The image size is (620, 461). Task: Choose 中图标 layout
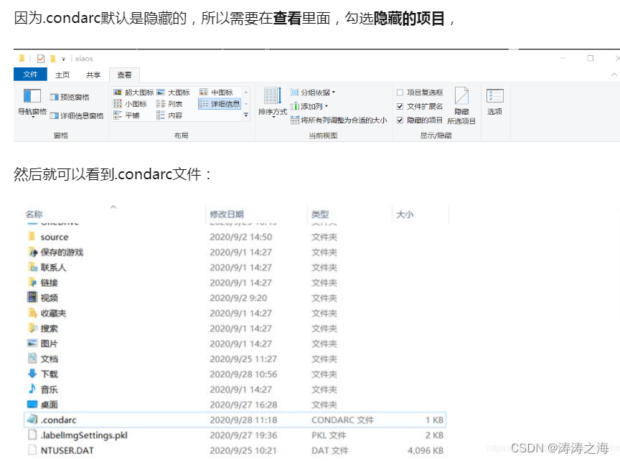(216, 92)
